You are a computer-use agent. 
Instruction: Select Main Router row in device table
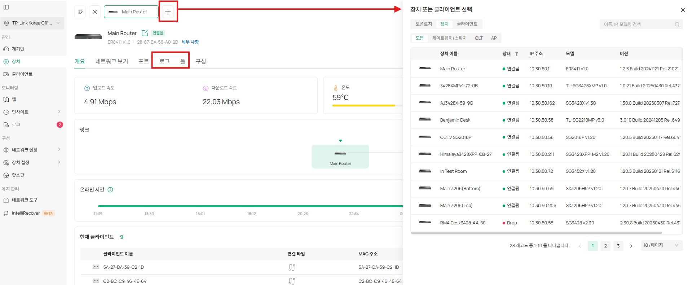[x=546, y=69]
